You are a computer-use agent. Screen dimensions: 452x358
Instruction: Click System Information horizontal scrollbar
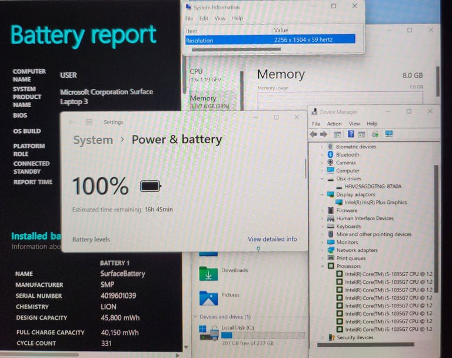click(x=236, y=49)
